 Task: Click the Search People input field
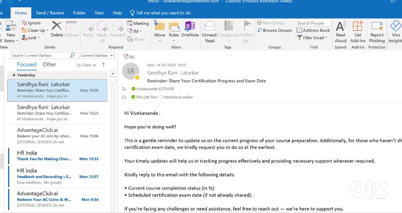click(314, 23)
